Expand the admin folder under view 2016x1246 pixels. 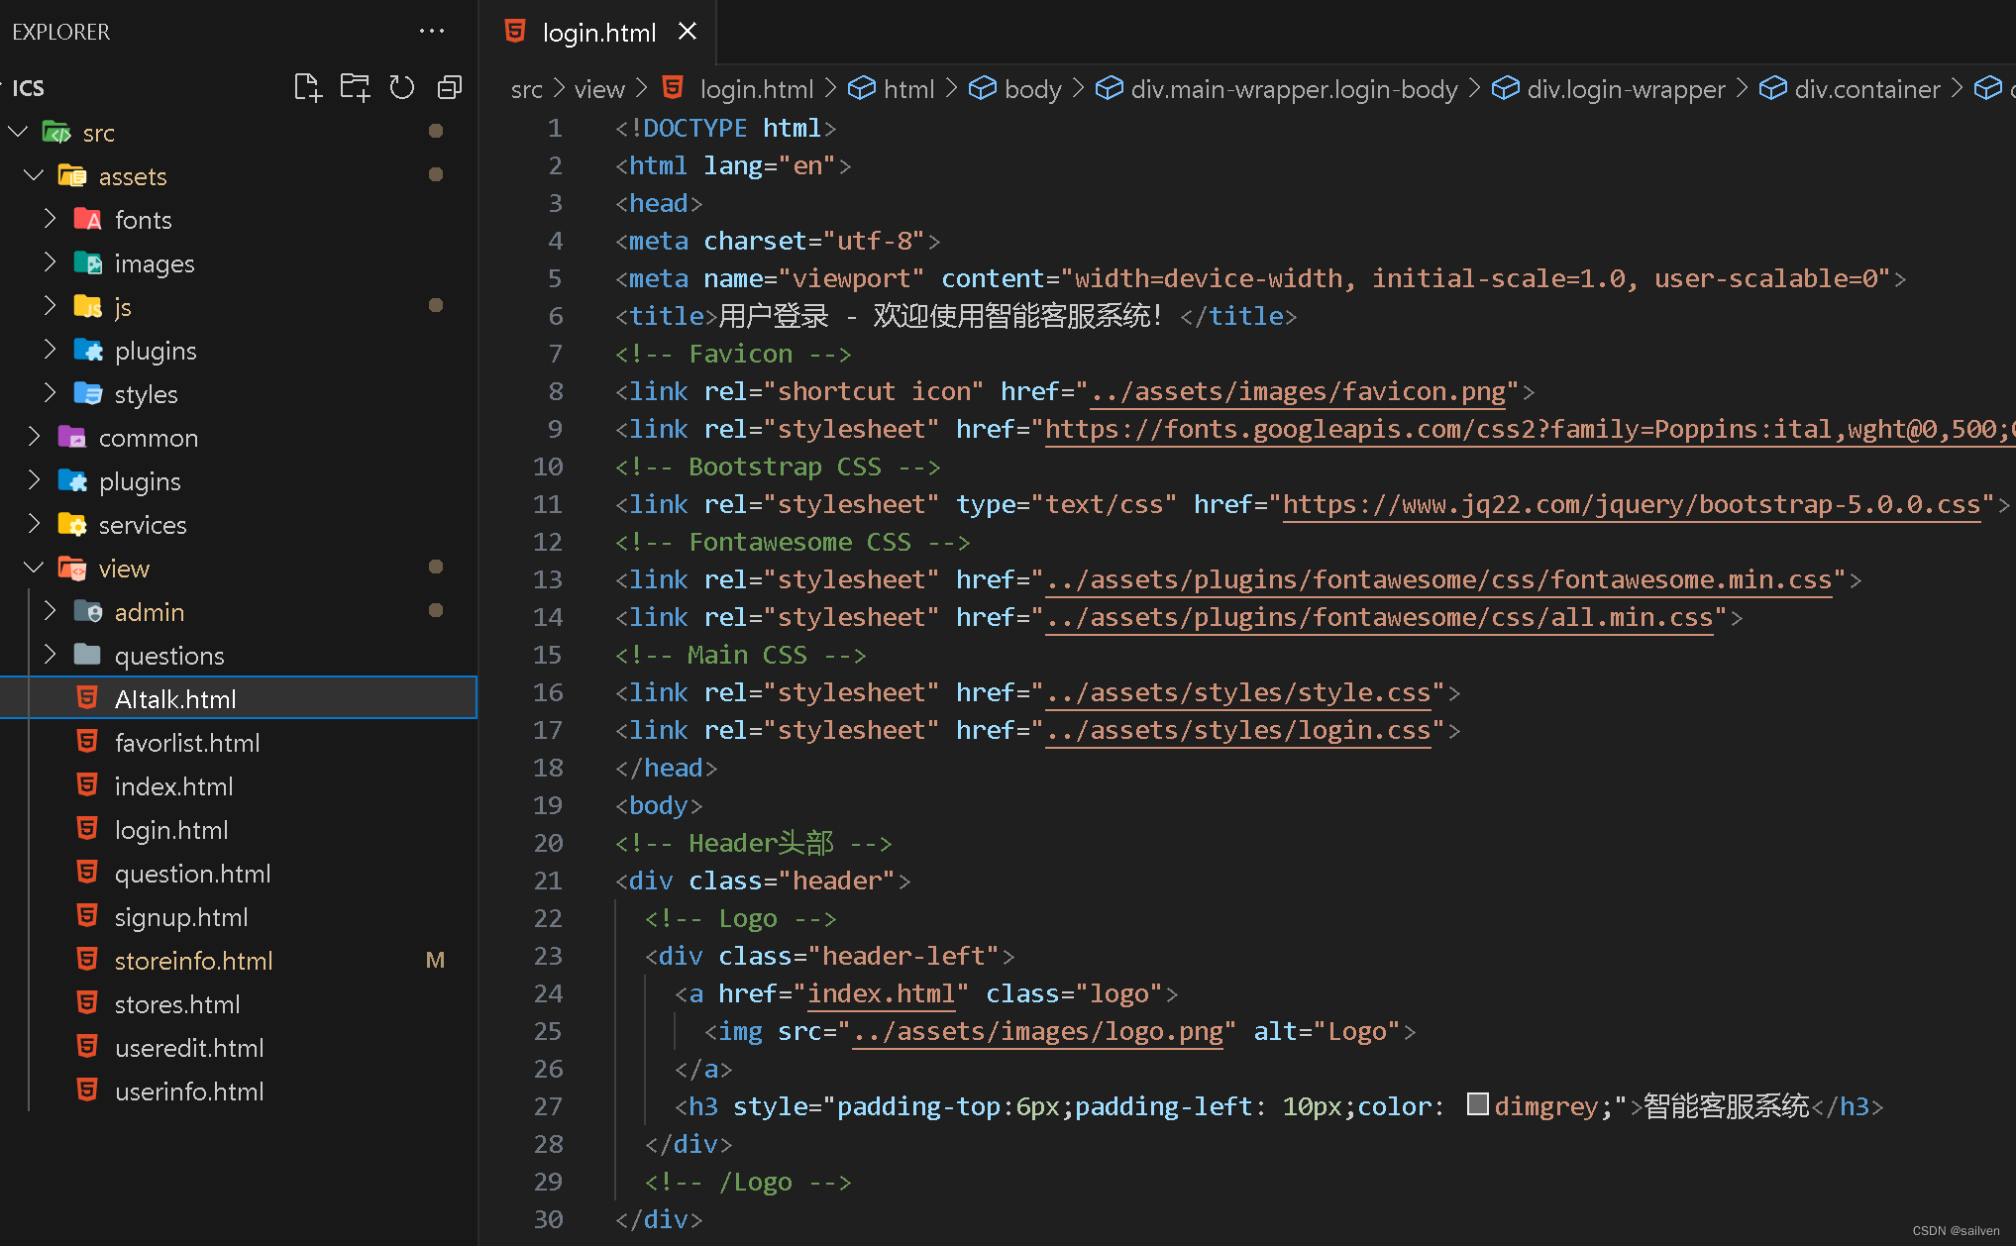(x=50, y=611)
